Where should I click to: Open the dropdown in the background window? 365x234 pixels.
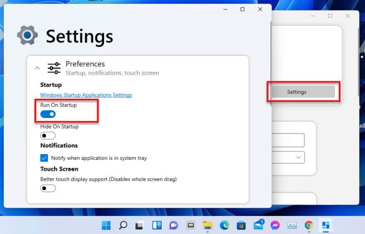coord(288,157)
